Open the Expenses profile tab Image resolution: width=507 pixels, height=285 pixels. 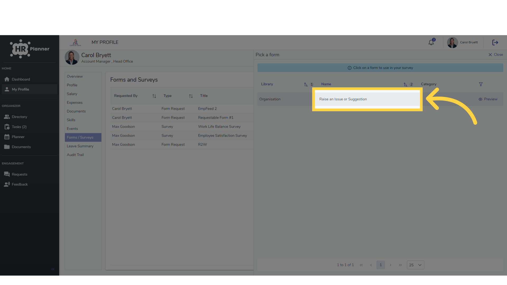click(83, 103)
